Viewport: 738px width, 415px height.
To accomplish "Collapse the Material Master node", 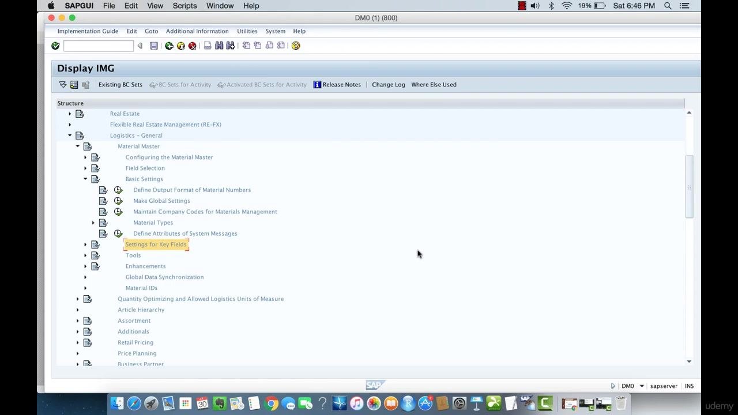I will [x=78, y=146].
